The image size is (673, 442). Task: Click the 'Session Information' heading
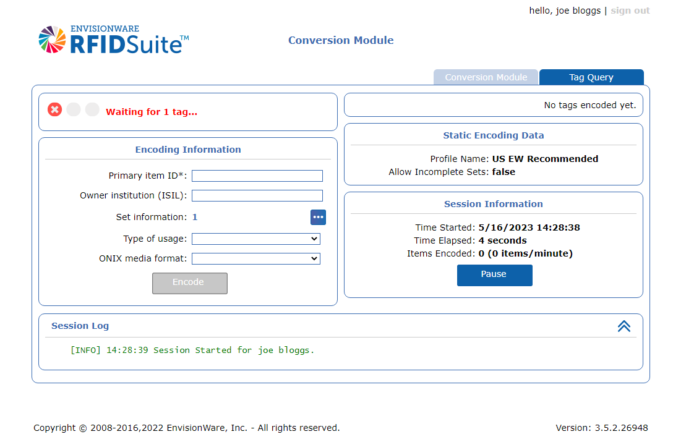point(494,204)
